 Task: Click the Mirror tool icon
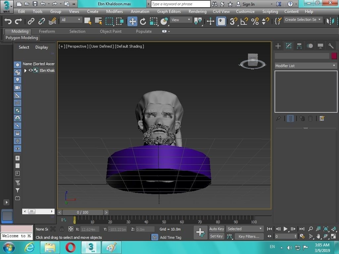[x=330, y=21]
